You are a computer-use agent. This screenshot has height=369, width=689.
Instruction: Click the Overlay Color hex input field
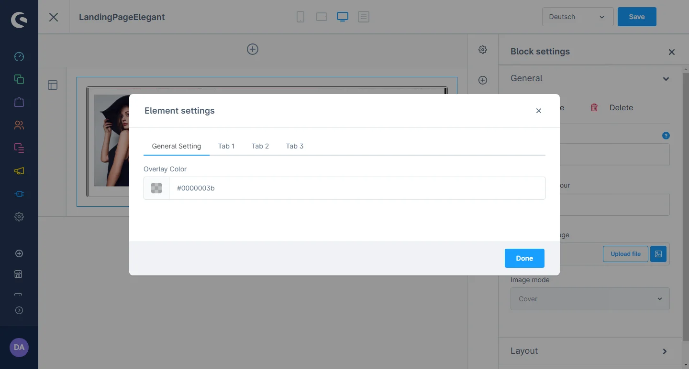(x=356, y=188)
